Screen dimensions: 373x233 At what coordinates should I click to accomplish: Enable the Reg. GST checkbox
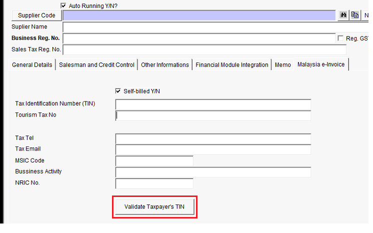341,38
